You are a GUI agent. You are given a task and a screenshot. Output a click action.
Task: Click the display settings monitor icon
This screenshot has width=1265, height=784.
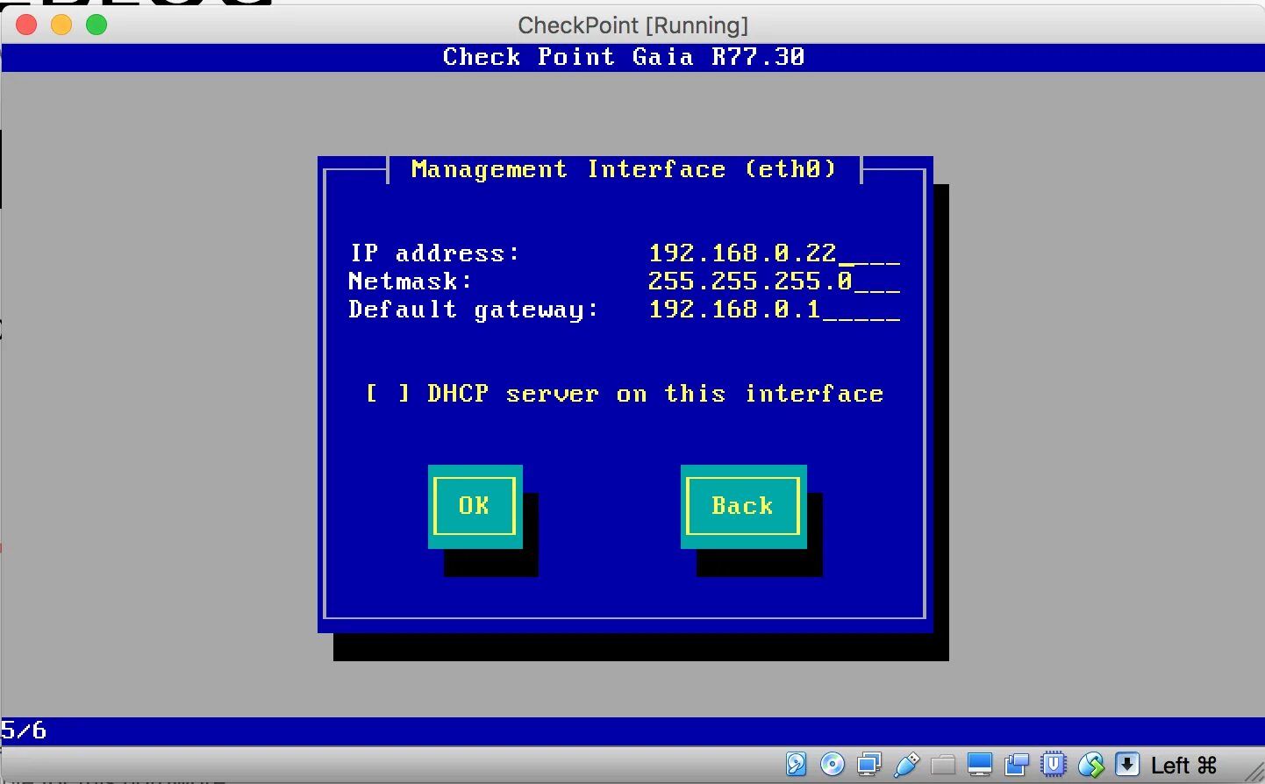tap(980, 764)
